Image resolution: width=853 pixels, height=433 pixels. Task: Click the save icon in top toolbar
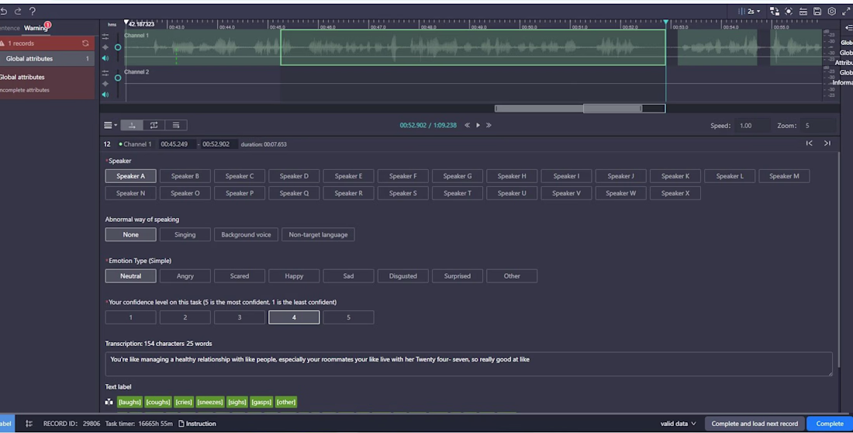(817, 12)
